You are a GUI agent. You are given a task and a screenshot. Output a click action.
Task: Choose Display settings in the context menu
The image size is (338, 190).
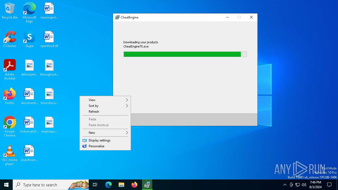pos(105,140)
